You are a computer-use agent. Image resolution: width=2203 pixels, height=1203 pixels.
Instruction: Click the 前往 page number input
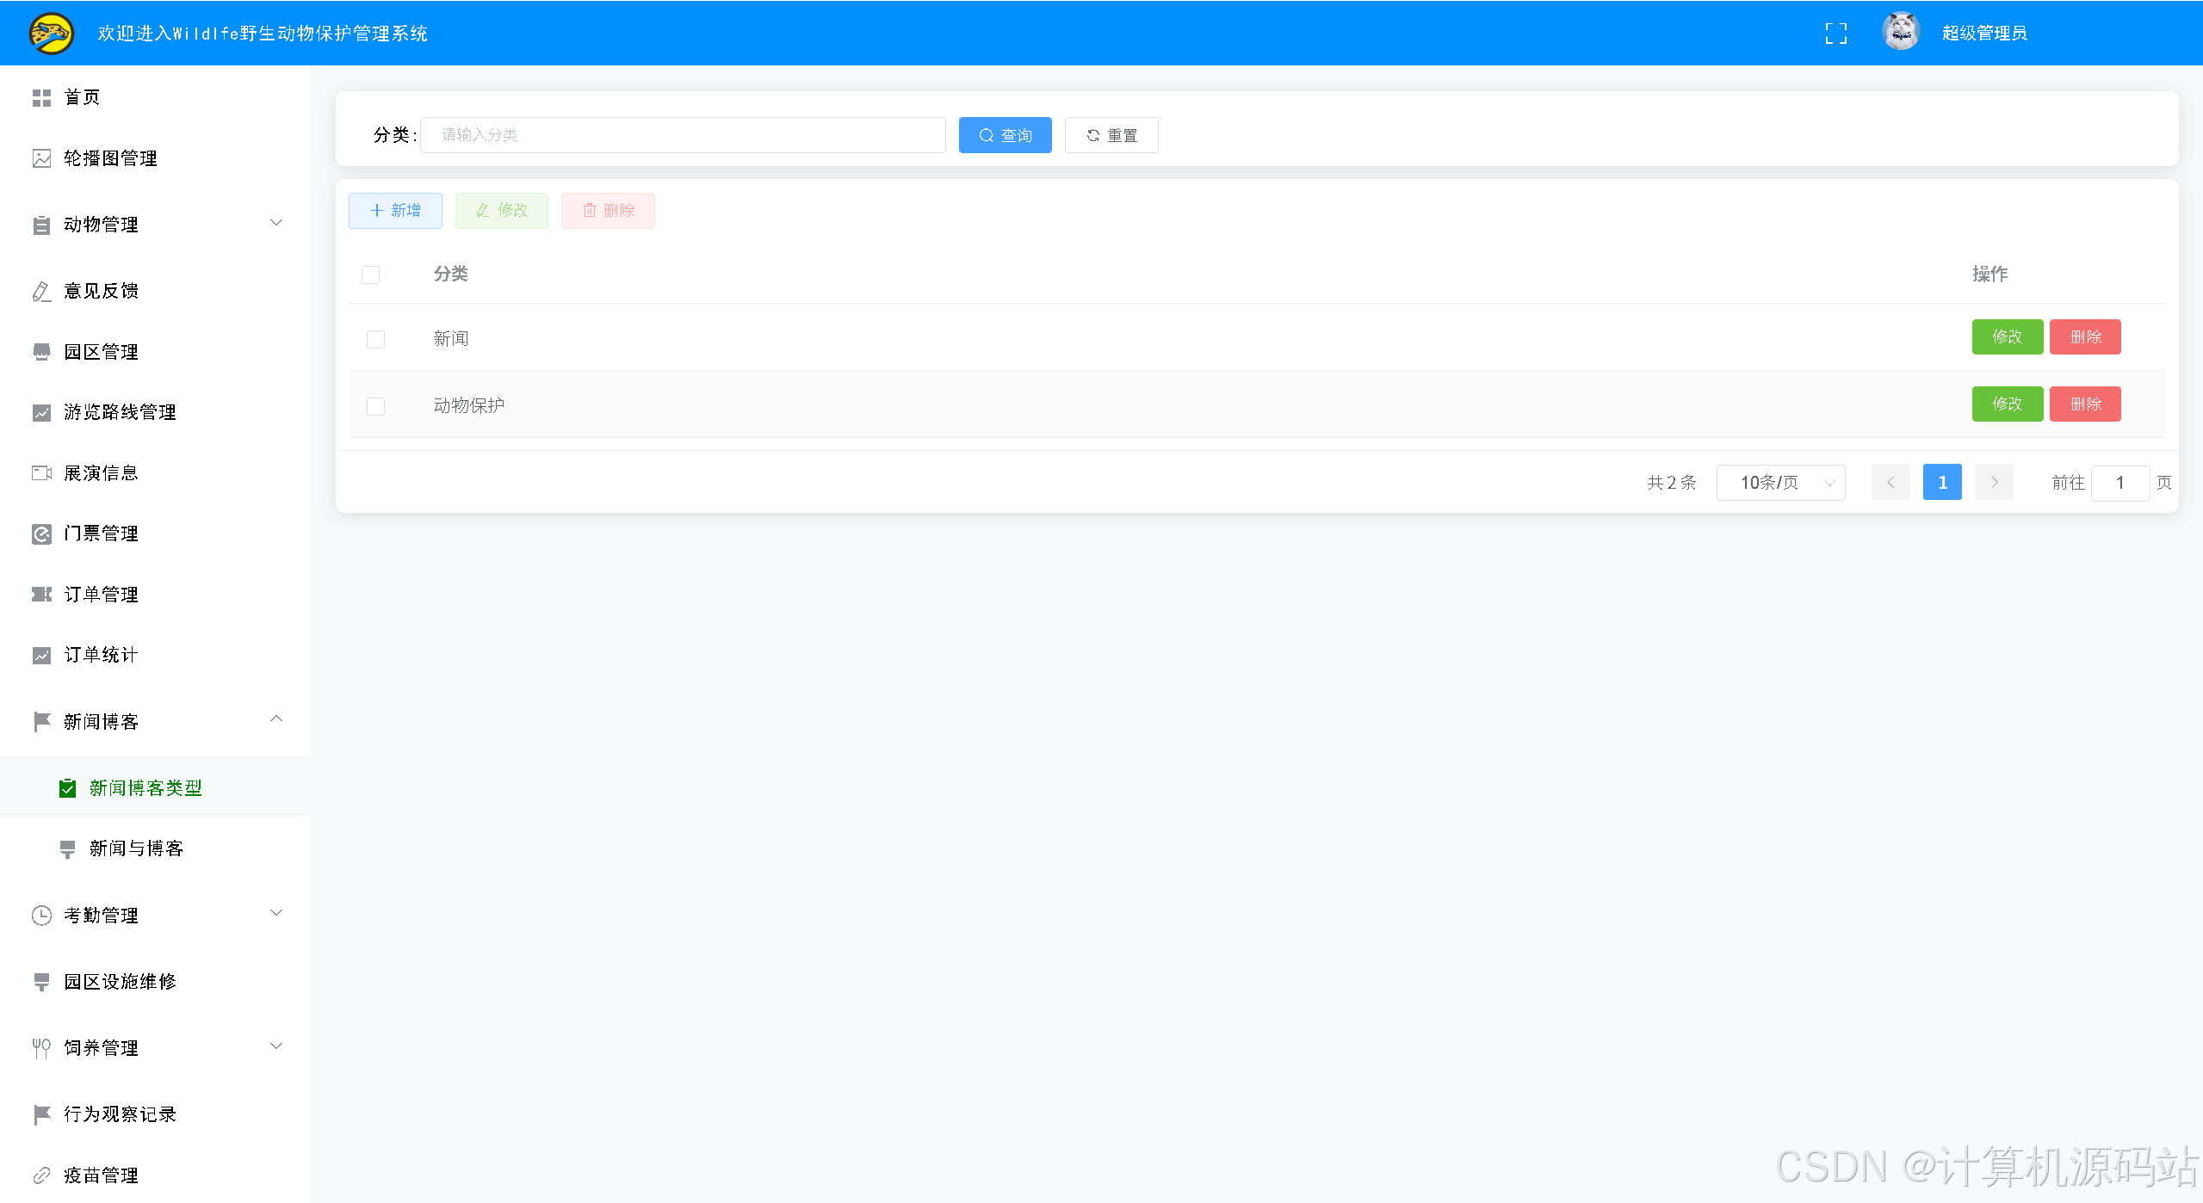click(2120, 484)
